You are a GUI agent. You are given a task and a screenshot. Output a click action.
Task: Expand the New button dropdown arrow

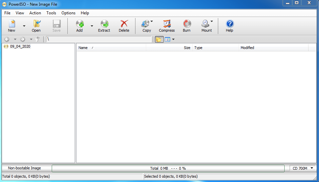[x=24, y=26]
